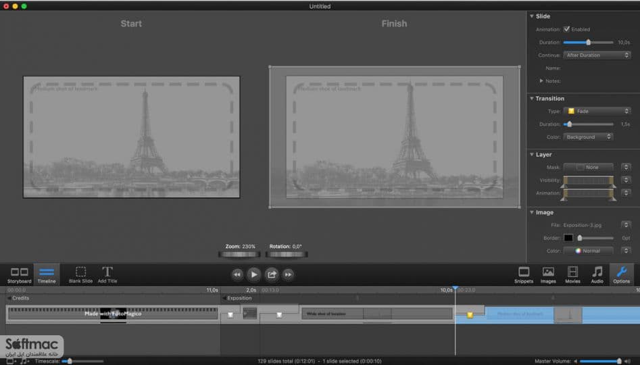Click the second white transition marker in Exposition

click(279, 315)
